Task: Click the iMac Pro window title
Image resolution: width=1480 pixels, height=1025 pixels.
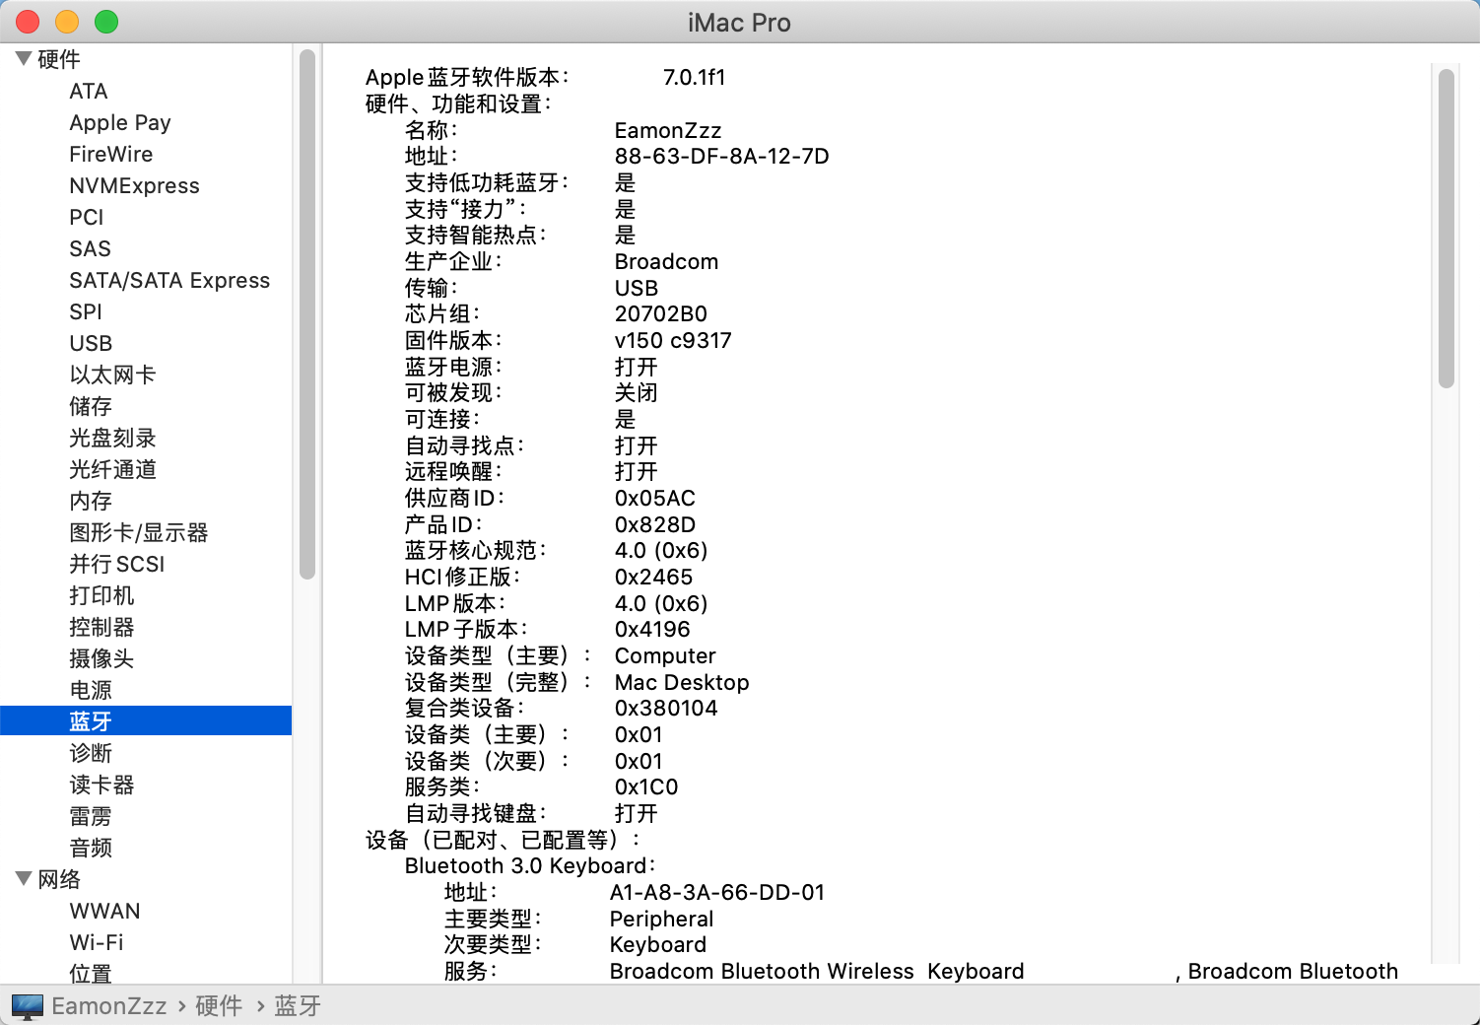Action: 739,23
